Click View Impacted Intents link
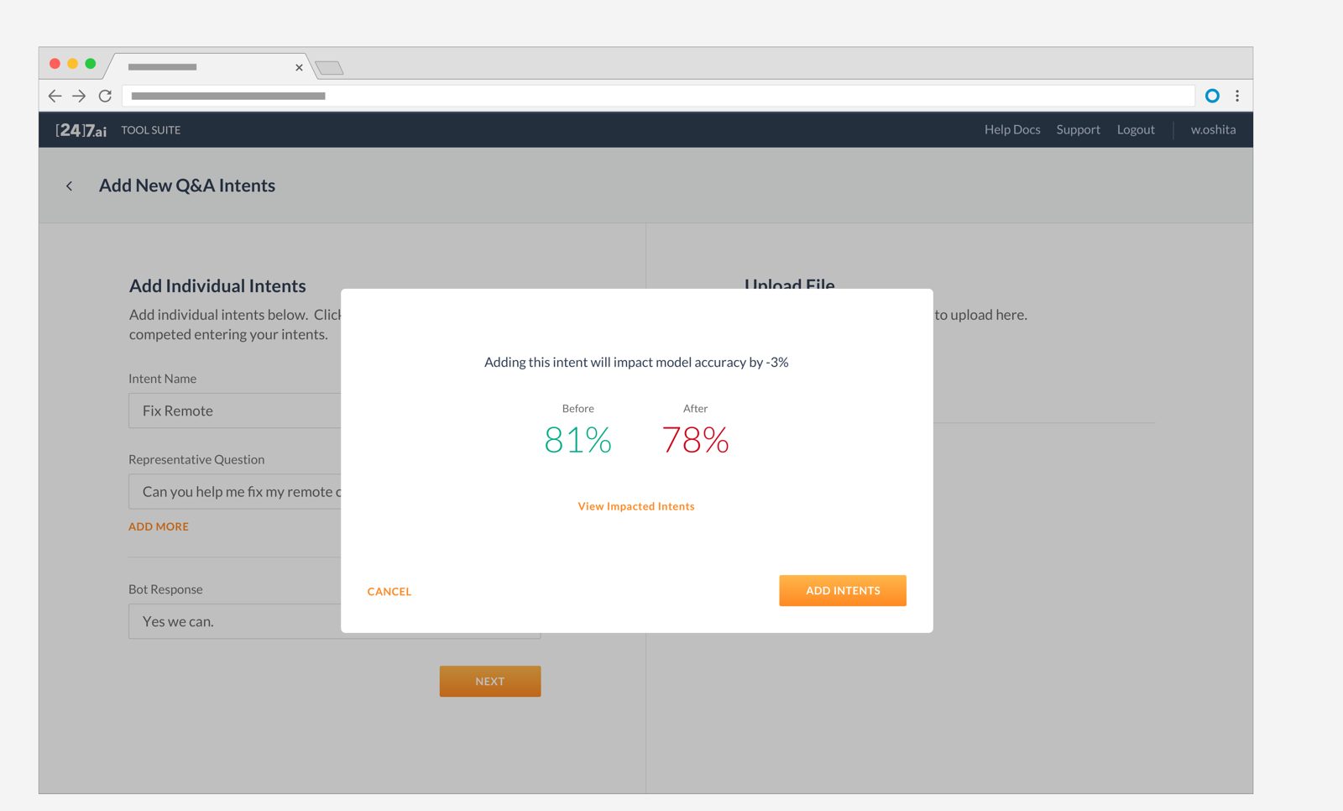The width and height of the screenshot is (1343, 811). click(x=636, y=506)
